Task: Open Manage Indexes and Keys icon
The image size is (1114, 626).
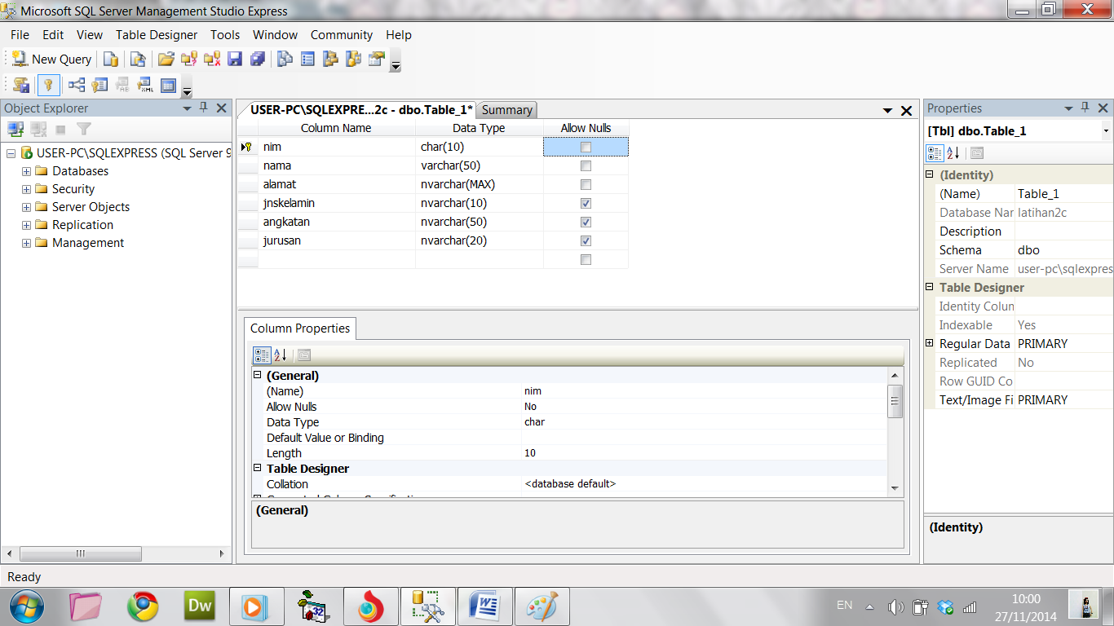Action: 99,85
